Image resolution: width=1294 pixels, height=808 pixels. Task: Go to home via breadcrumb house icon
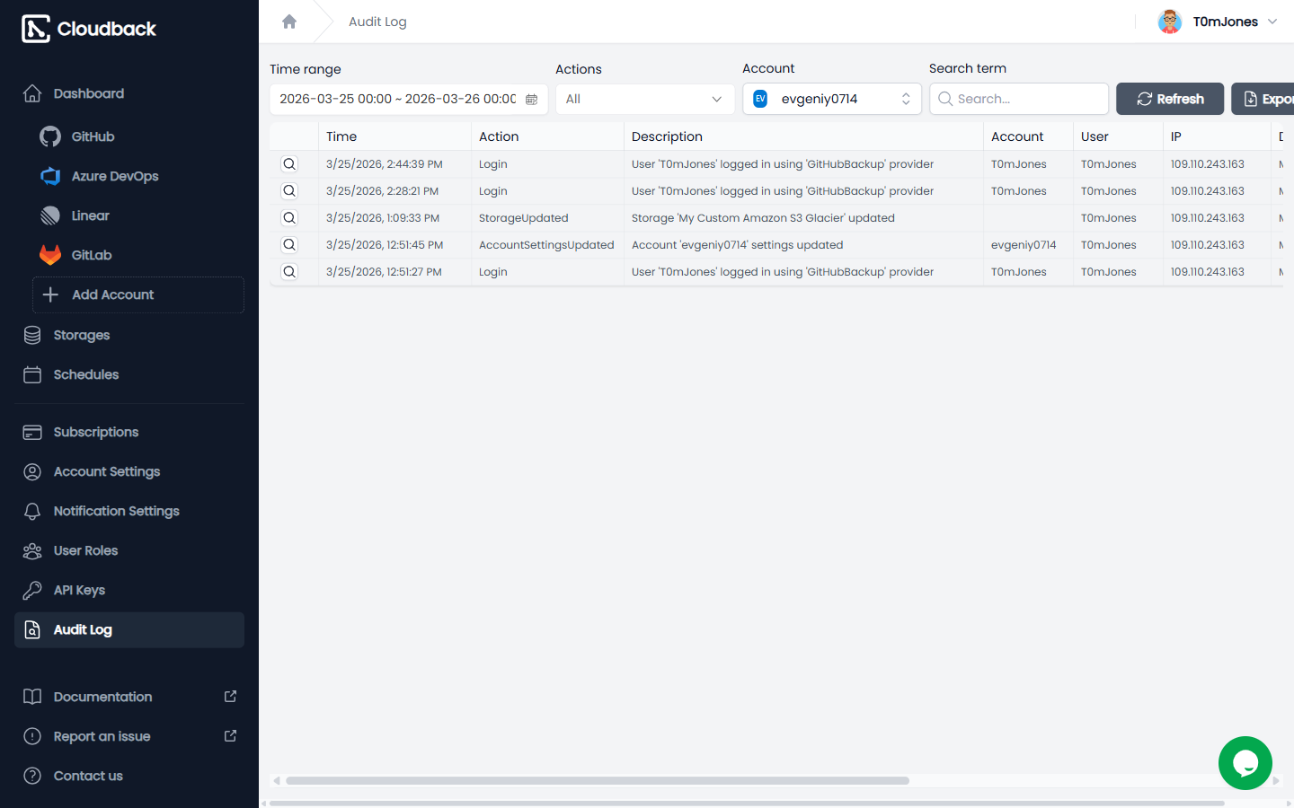289,22
